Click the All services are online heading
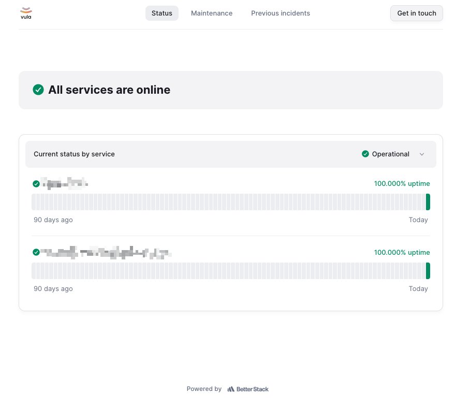The width and height of the screenshot is (470, 407). click(109, 90)
